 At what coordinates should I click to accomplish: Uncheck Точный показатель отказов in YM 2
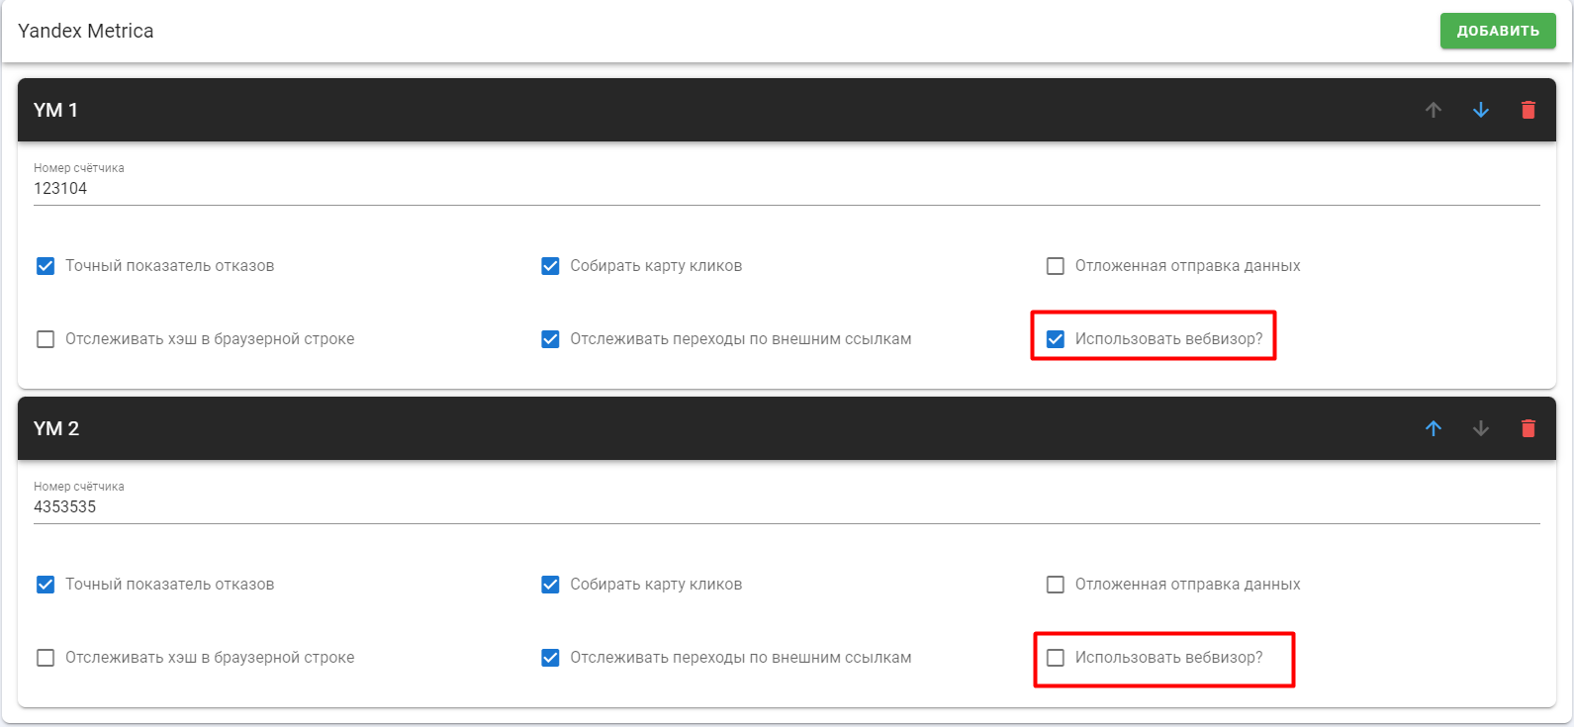pyautogui.click(x=46, y=585)
